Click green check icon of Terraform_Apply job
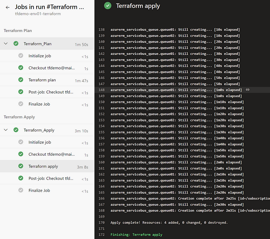Viewport: 270px width, 239px height. 16,130
